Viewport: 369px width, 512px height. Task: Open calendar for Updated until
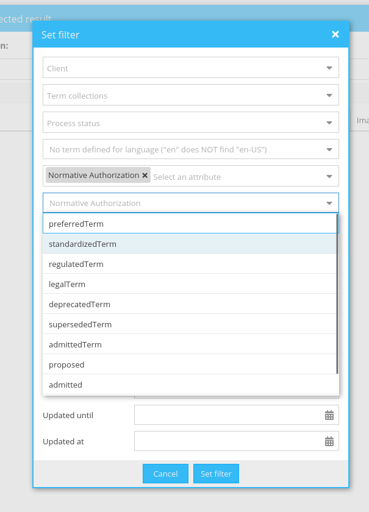(329, 415)
